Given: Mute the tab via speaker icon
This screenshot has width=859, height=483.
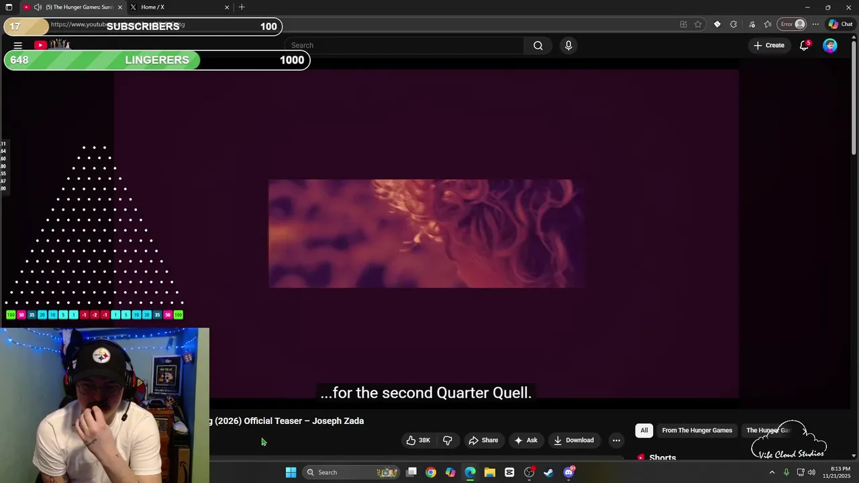Looking at the screenshot, I should [38, 7].
